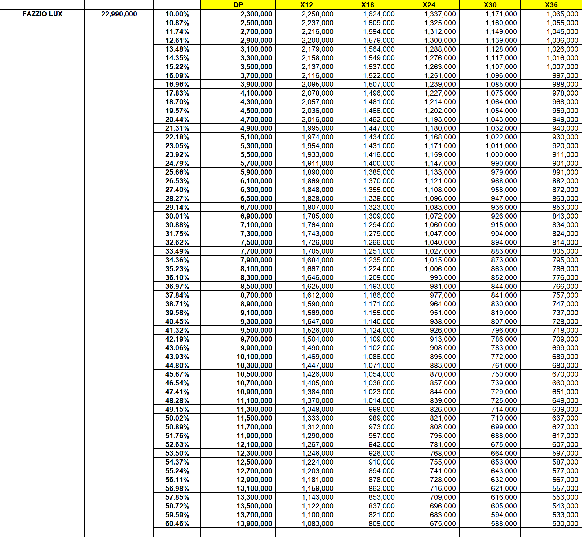
Task: Select the 53.50% percentage cell
Action: pos(177,453)
